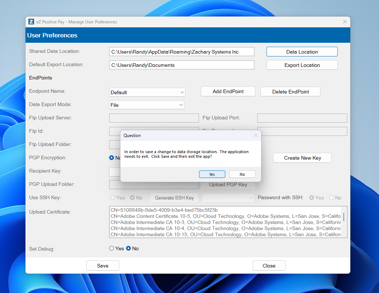
Task: Click the Export Location button
Action: [x=302, y=65]
